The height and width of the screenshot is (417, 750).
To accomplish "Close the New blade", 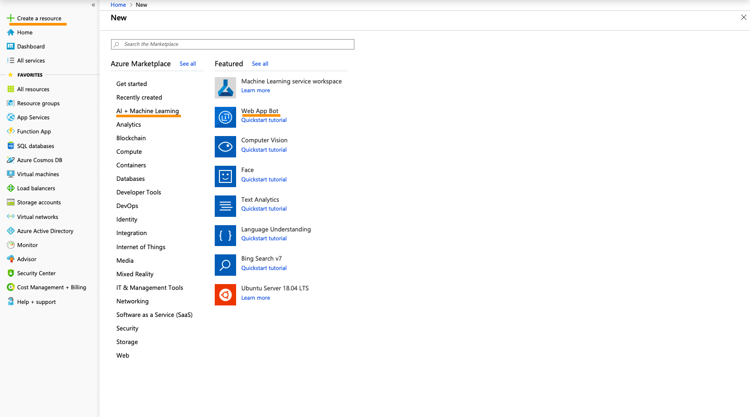I will coord(743,18).
